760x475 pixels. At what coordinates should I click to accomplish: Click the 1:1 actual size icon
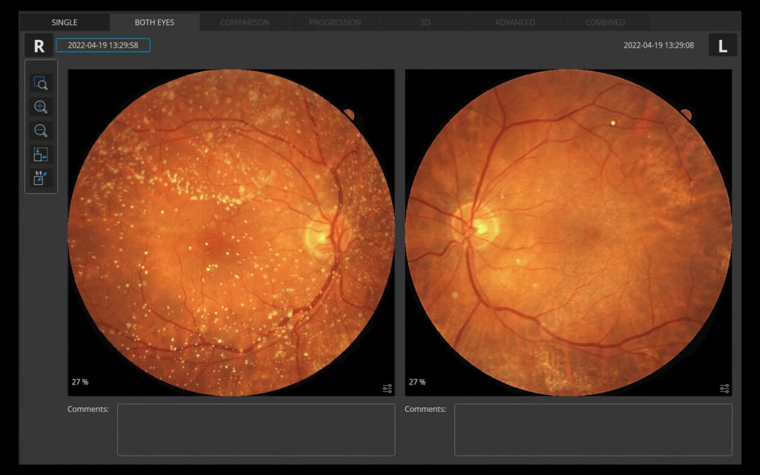(41, 178)
